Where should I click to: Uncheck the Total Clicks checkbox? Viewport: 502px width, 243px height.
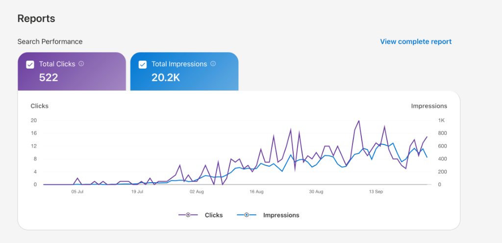[30, 65]
